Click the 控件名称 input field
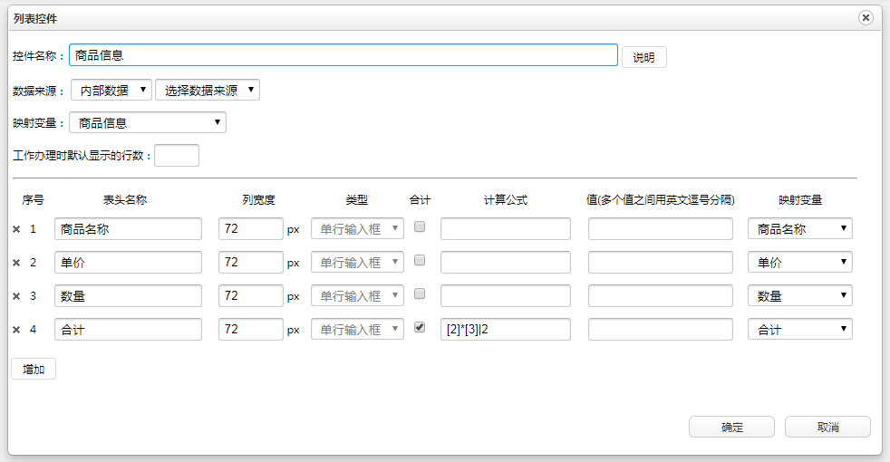This screenshot has height=462, width=890. click(x=343, y=55)
